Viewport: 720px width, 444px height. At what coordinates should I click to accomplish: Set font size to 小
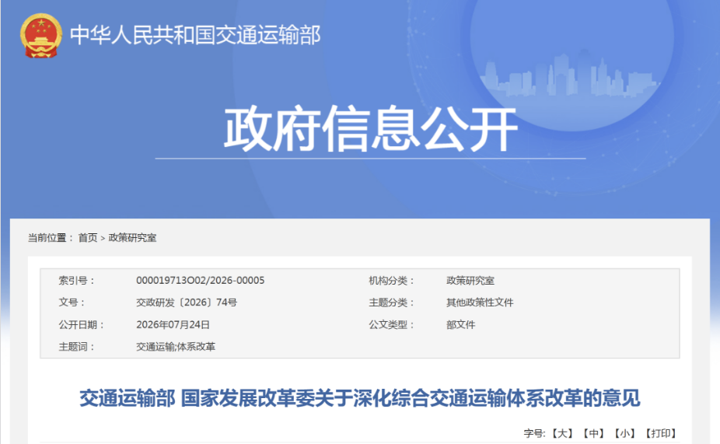[x=625, y=433]
